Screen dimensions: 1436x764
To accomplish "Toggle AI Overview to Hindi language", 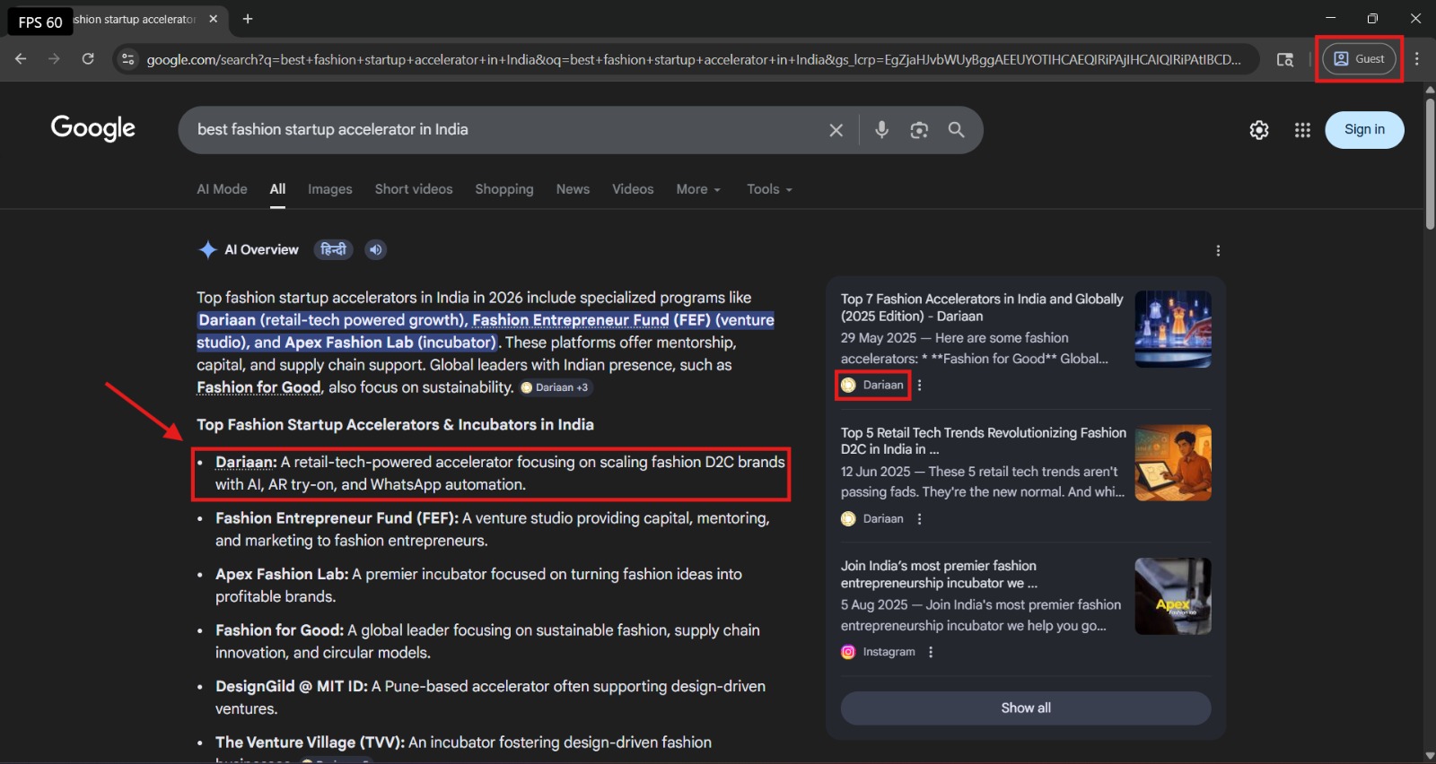I will tap(333, 249).
